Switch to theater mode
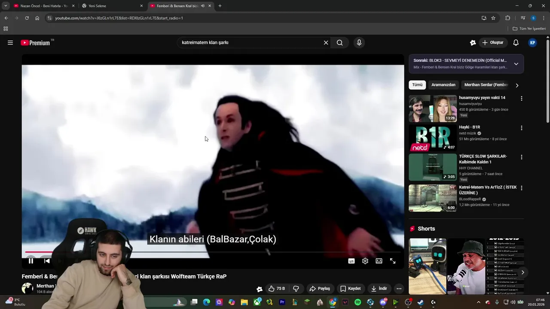Viewport: 550px width, 309px height. coord(379,261)
